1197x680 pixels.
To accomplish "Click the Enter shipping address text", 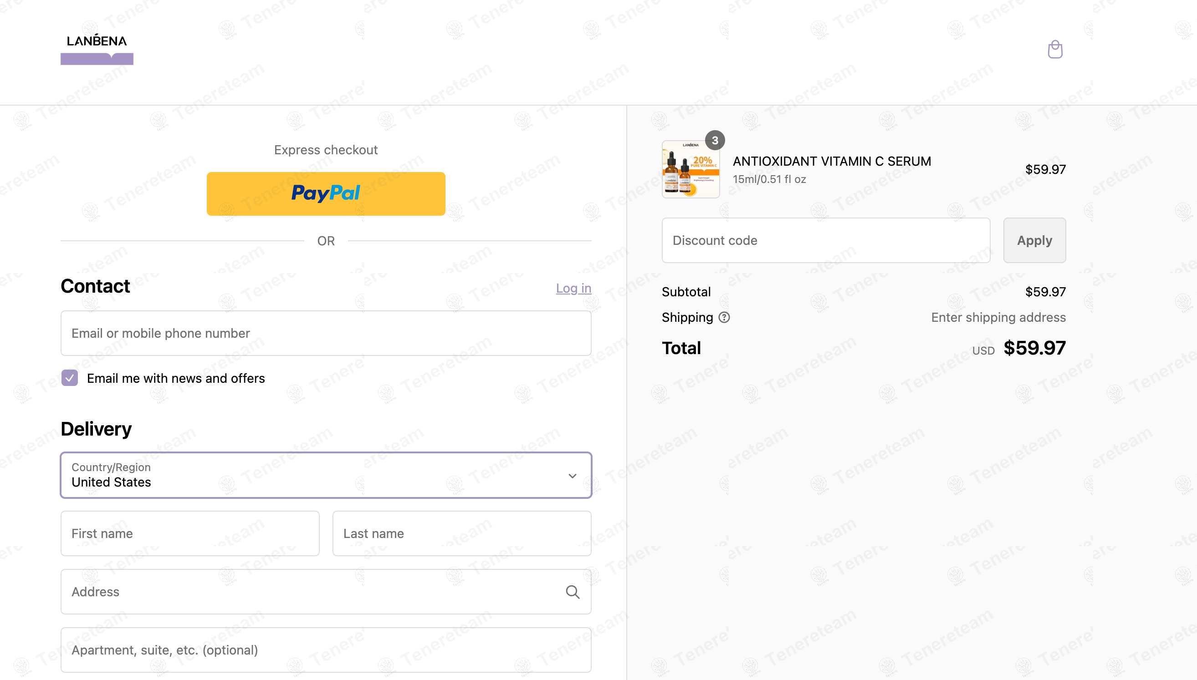I will [998, 318].
